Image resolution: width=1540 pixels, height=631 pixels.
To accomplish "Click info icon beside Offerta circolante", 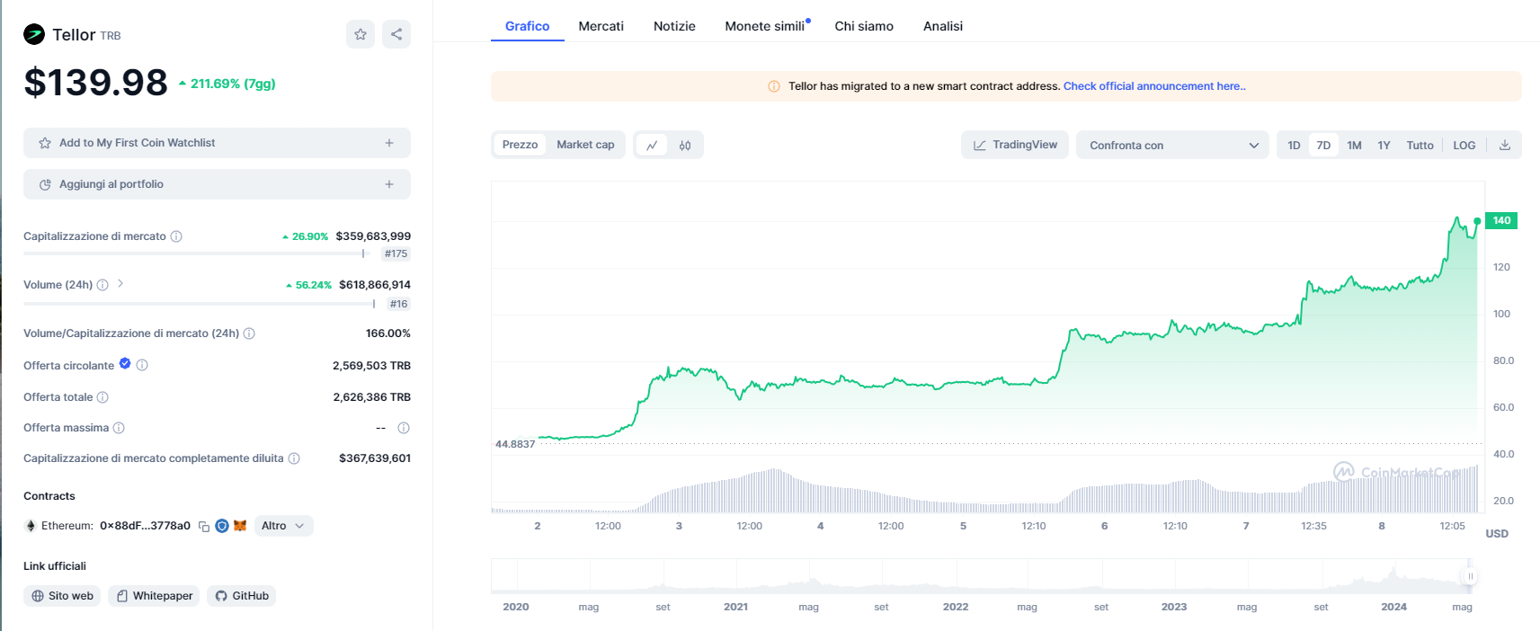I will click(142, 365).
